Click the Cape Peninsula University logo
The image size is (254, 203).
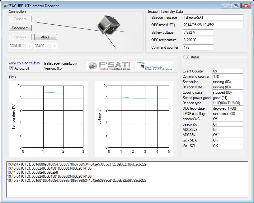click(x=154, y=66)
